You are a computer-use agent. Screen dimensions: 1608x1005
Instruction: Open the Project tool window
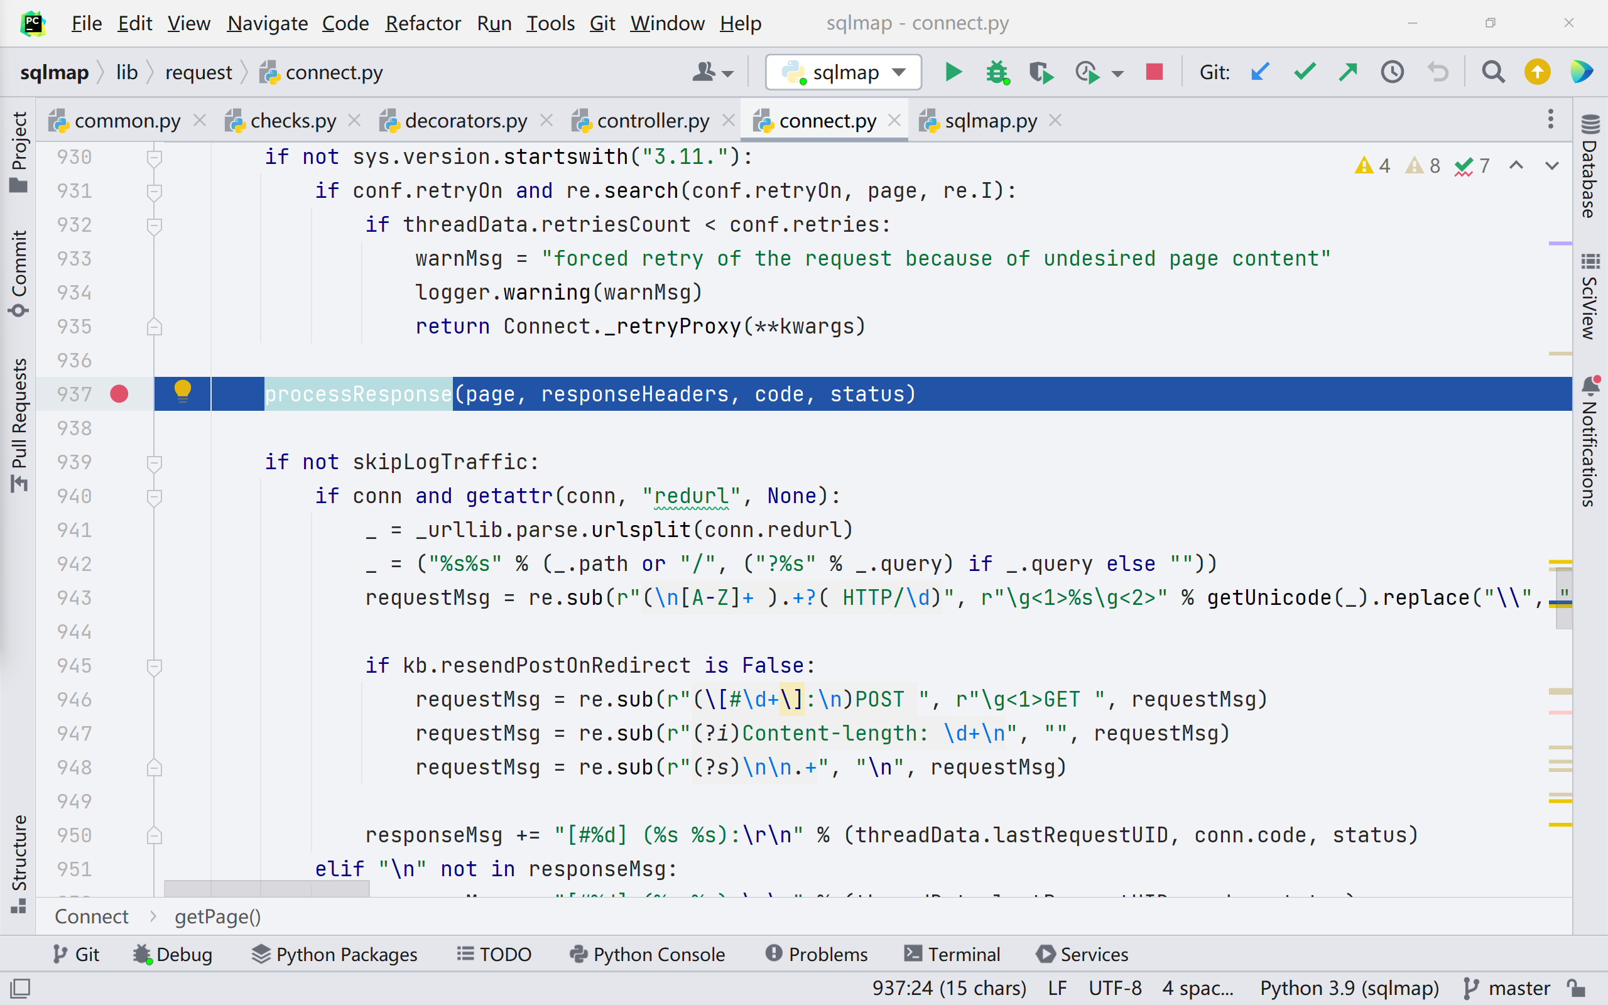tap(19, 151)
